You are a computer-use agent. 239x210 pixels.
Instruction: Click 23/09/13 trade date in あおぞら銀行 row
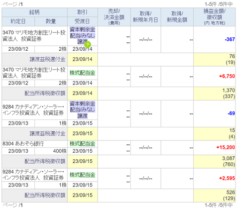18,151
